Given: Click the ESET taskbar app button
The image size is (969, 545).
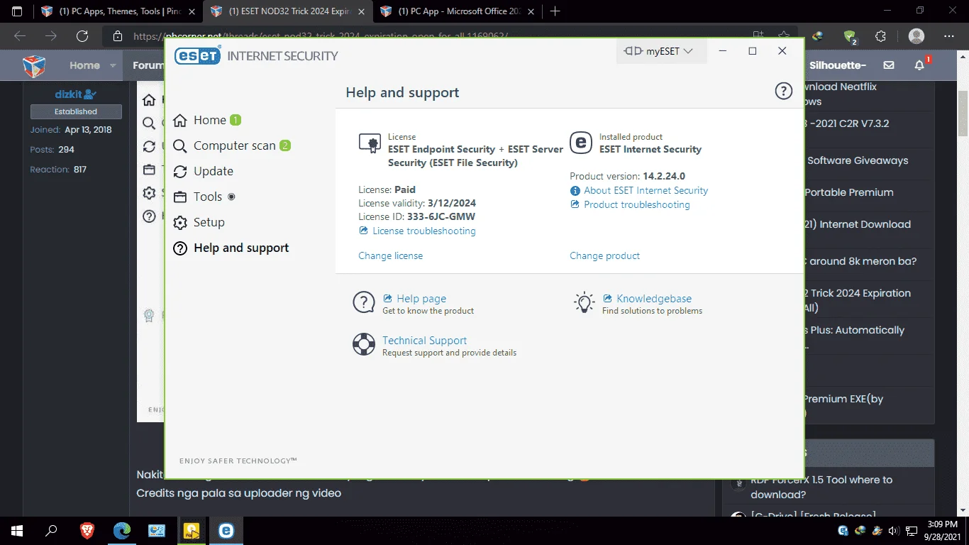Looking at the screenshot, I should click(226, 531).
